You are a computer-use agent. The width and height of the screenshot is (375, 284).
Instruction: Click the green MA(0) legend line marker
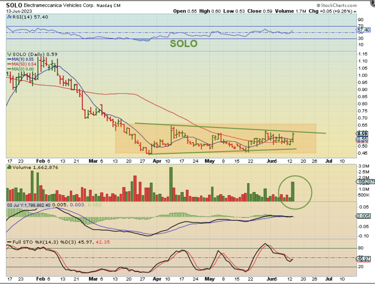pyautogui.click(x=9, y=69)
